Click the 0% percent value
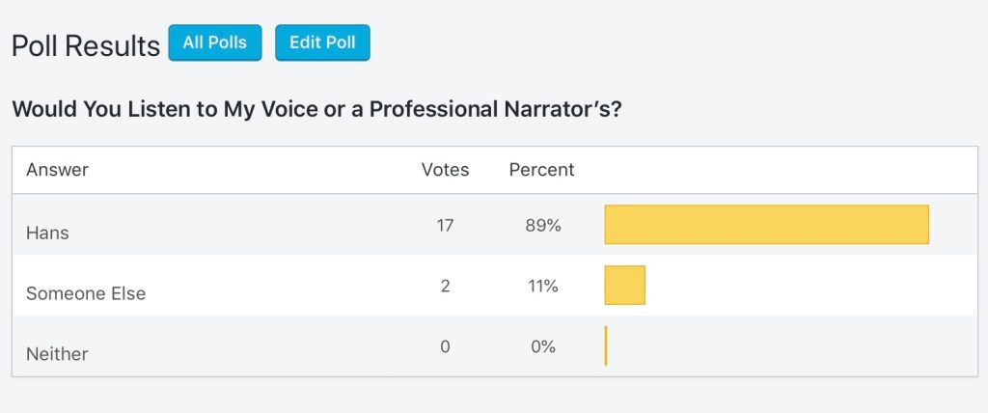The width and height of the screenshot is (988, 413). pyautogui.click(x=541, y=346)
